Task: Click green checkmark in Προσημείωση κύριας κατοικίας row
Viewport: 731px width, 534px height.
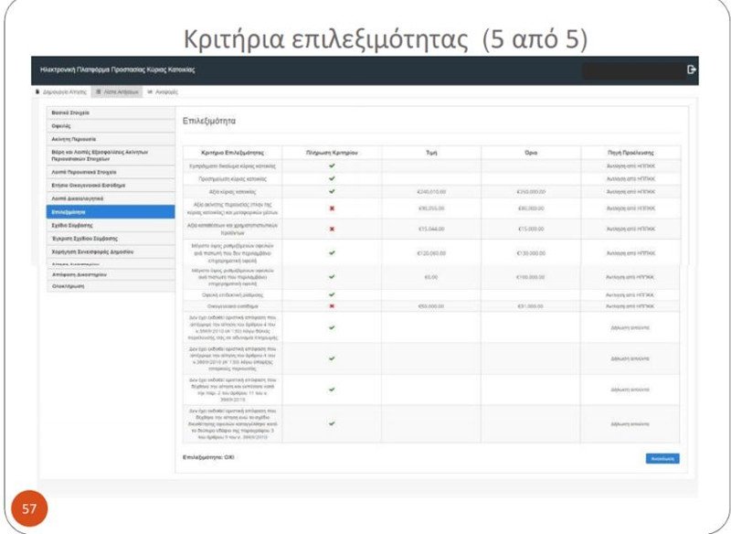Action: 332,178
